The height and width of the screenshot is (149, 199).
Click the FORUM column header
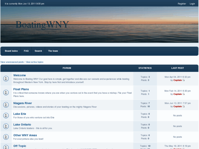[67, 68]
